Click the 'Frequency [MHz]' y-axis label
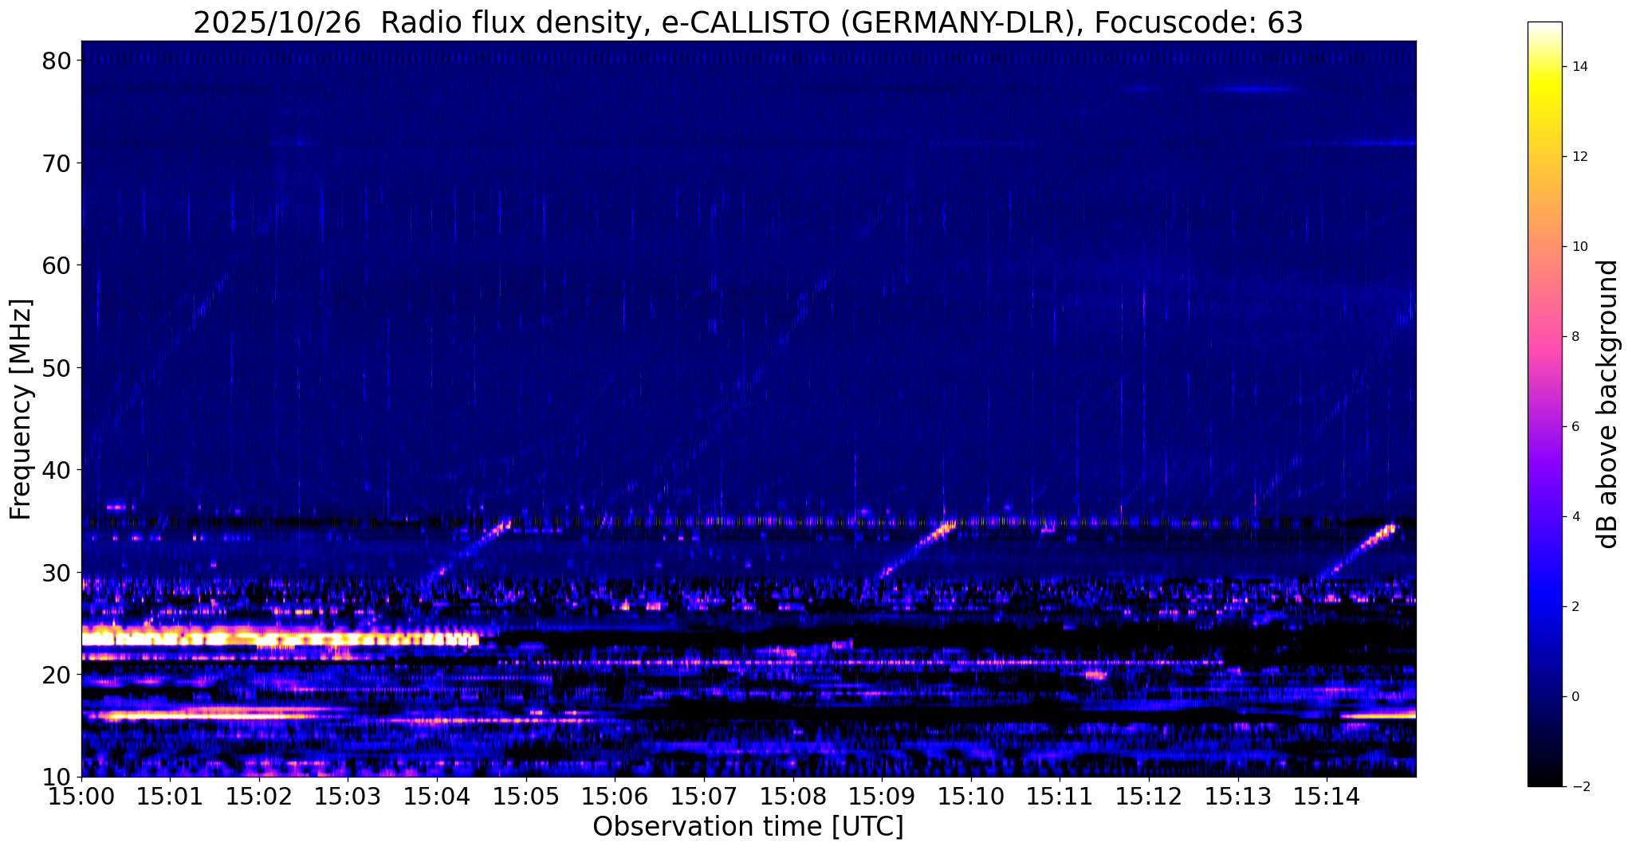1632x850 pixels. pyautogui.click(x=21, y=409)
